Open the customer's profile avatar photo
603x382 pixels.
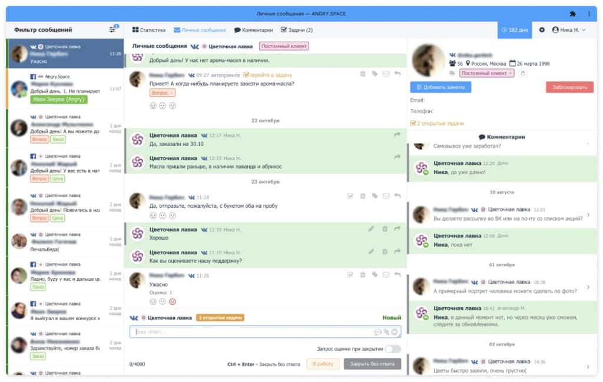pos(428,60)
